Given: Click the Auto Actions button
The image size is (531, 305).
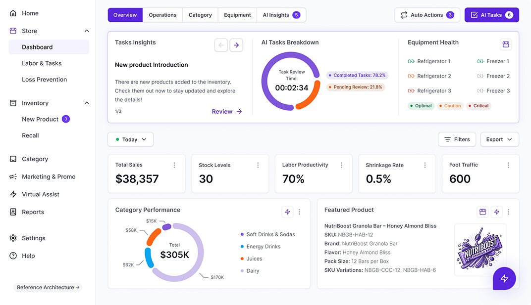Looking at the screenshot, I should [x=427, y=15].
